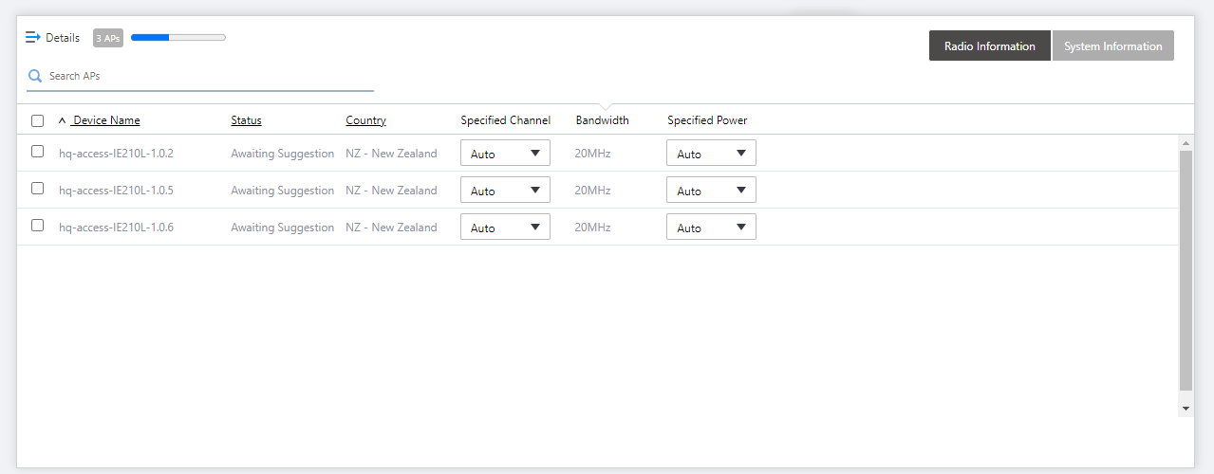Switch to the Radio Information tab
Viewport: 1214px width, 474px height.
click(x=989, y=46)
